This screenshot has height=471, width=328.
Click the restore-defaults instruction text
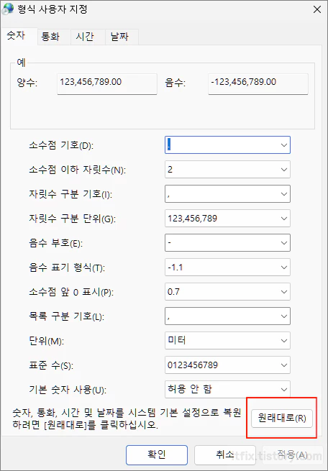point(127,419)
